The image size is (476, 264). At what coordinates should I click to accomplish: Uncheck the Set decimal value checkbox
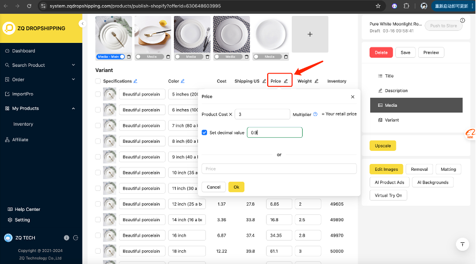[x=204, y=133]
